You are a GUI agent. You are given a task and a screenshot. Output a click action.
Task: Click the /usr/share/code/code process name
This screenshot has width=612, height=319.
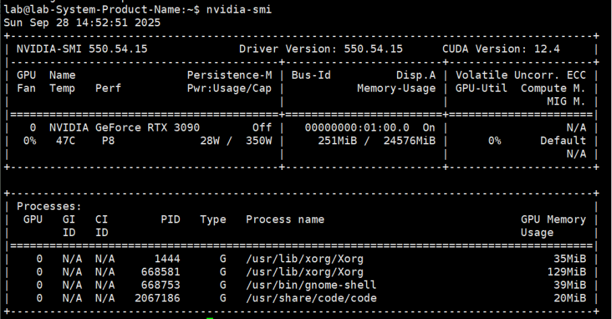tap(311, 298)
